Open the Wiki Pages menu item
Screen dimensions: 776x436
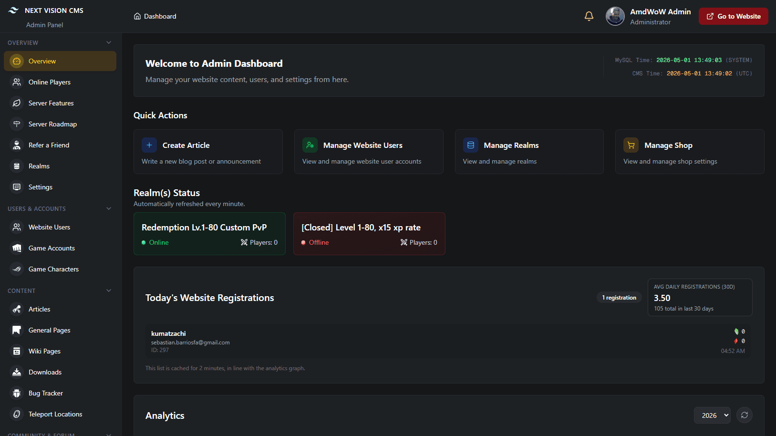point(60,351)
